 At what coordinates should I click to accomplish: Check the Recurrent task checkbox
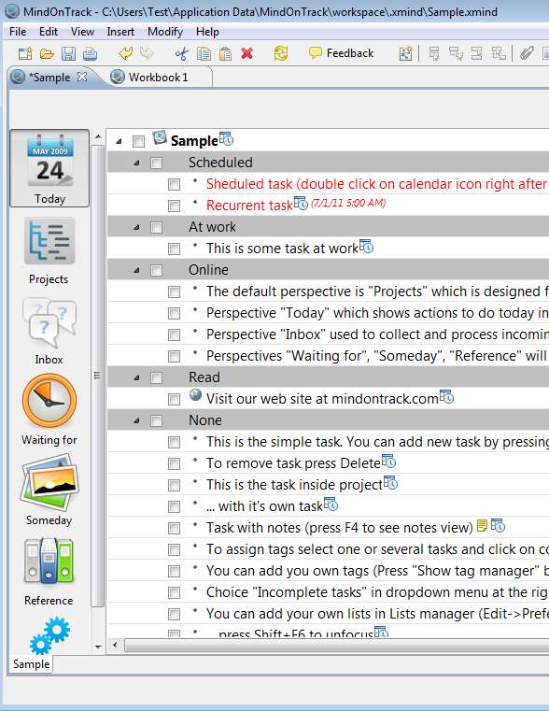174,206
